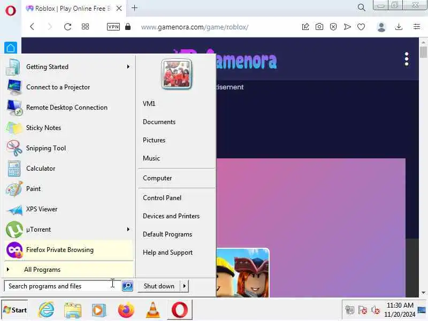Click the Shut down button
428x321 pixels.
(x=159, y=286)
